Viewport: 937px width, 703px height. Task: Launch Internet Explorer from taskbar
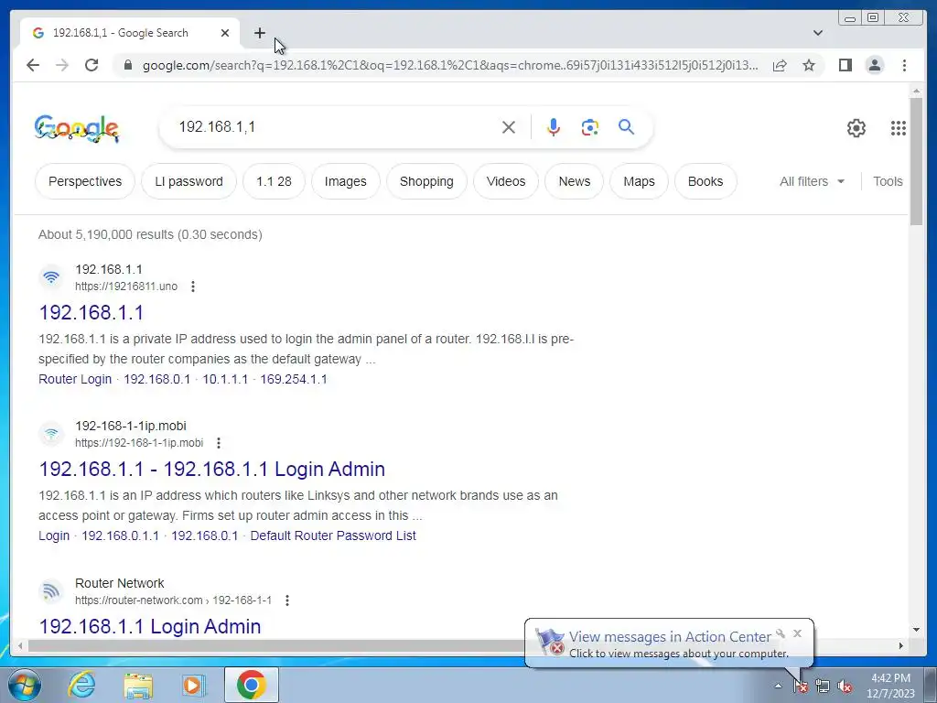81,685
